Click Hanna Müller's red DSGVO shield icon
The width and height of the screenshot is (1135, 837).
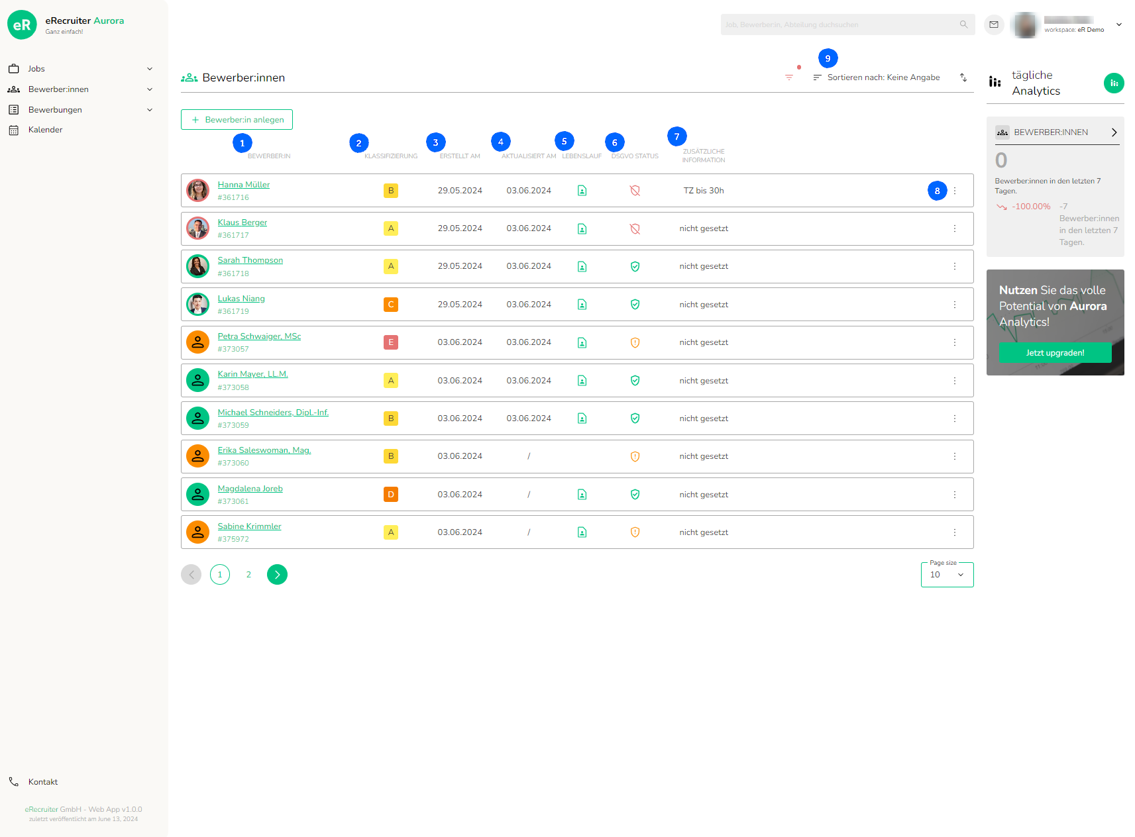[635, 191]
